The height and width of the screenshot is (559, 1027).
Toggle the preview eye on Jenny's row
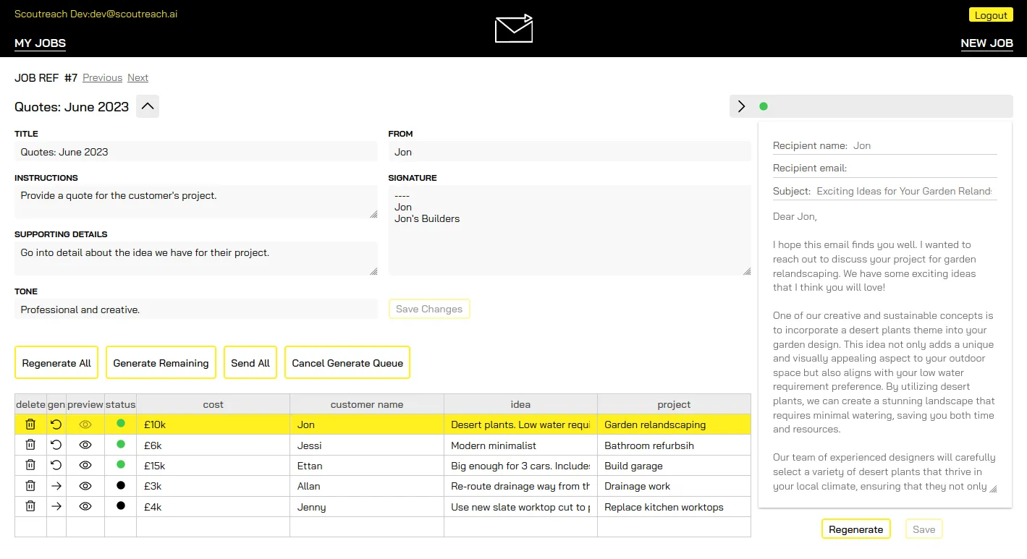(85, 506)
